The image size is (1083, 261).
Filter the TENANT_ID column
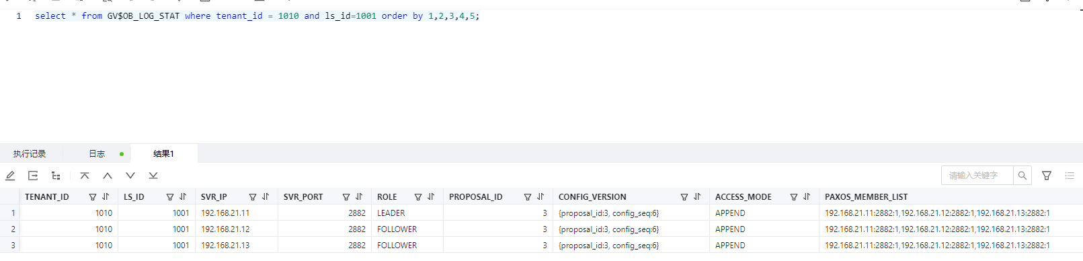[x=93, y=197]
